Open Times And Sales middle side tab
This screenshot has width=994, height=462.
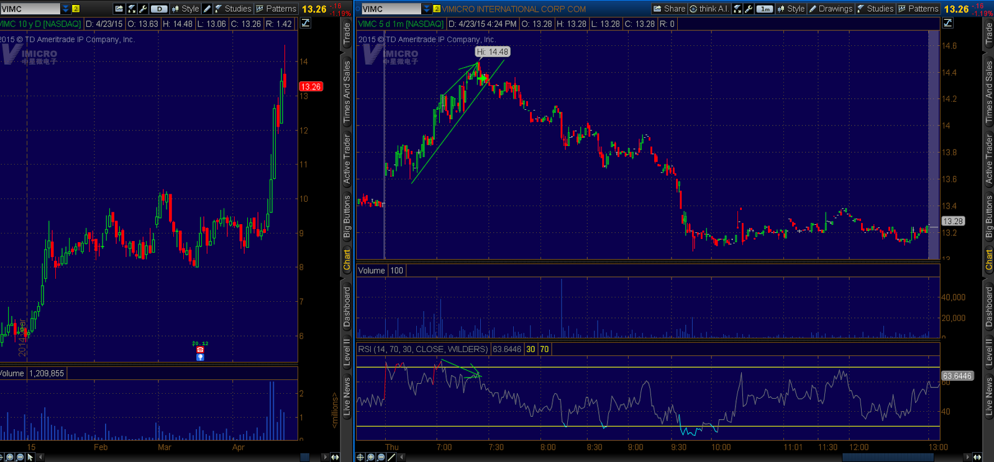point(347,91)
